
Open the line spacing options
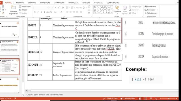[85, 8]
